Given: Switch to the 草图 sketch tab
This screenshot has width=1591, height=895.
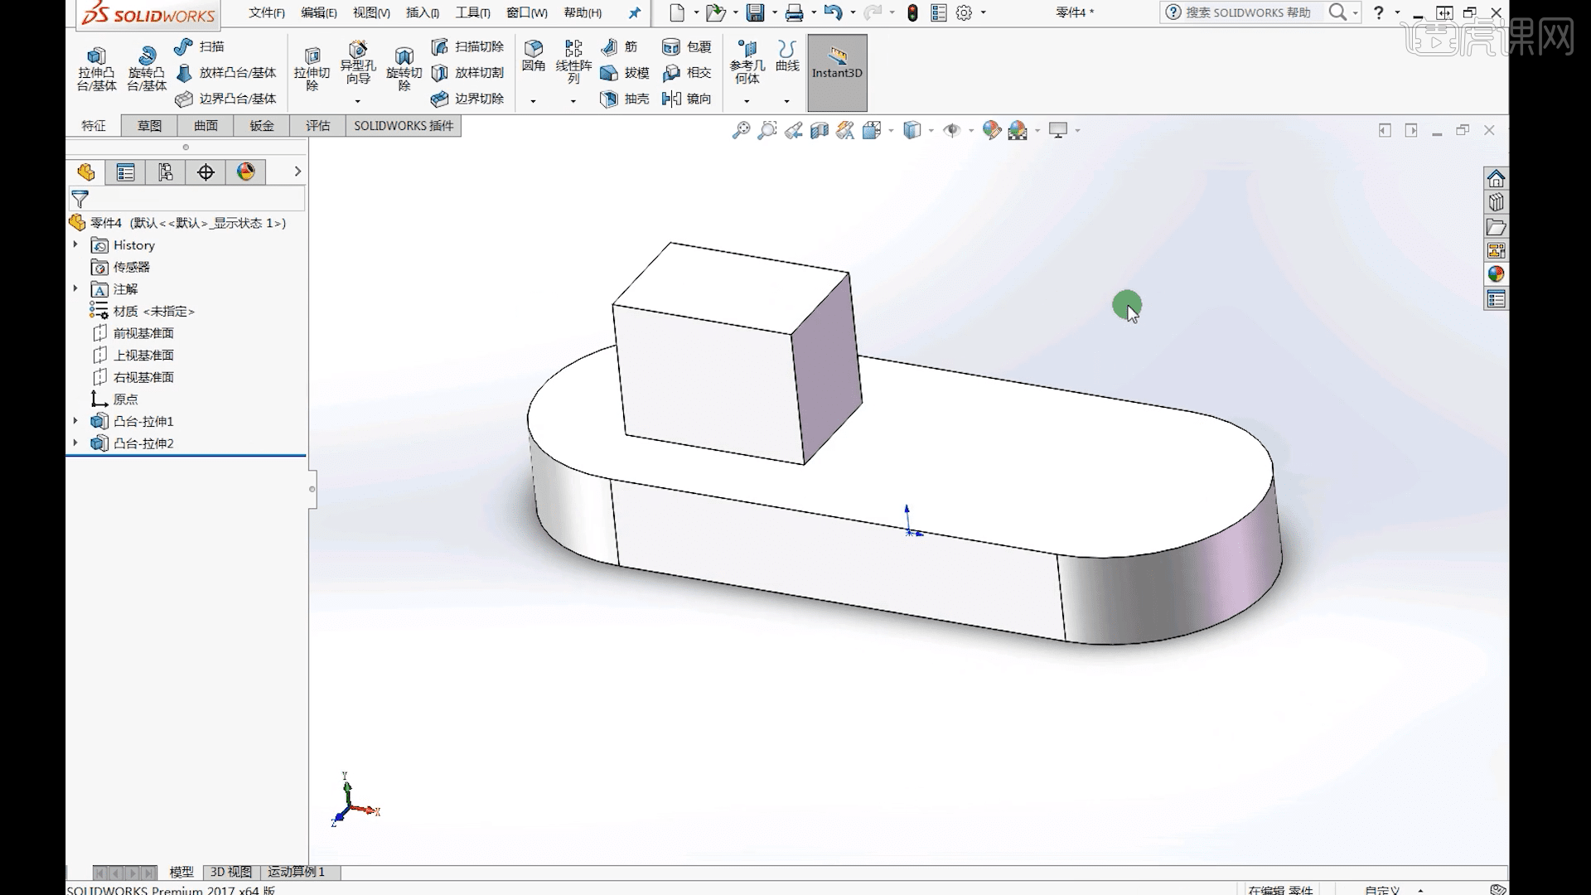Looking at the screenshot, I should 149,125.
